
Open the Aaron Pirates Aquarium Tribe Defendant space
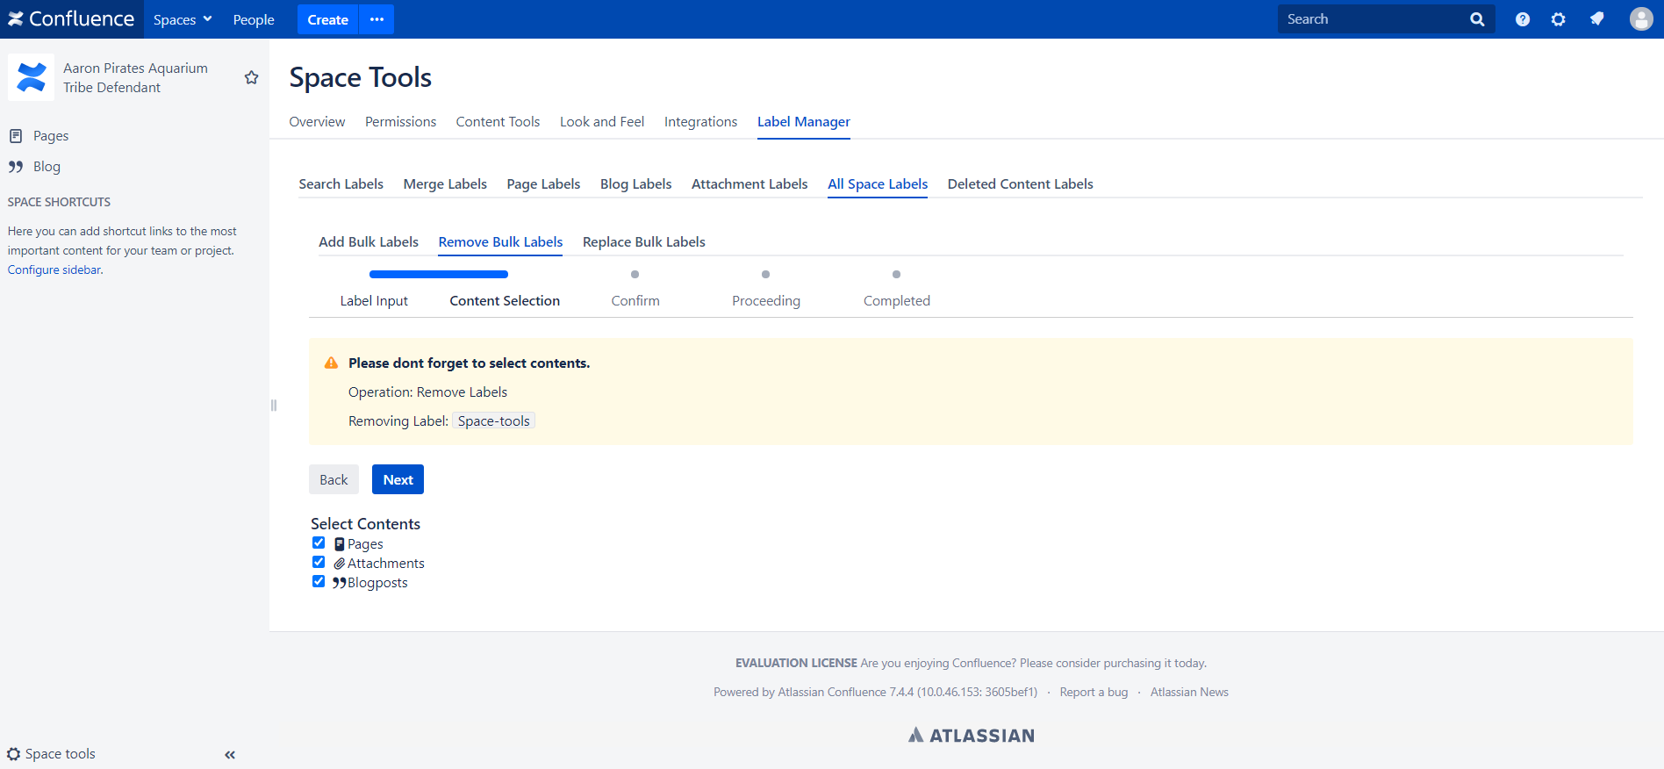(135, 77)
